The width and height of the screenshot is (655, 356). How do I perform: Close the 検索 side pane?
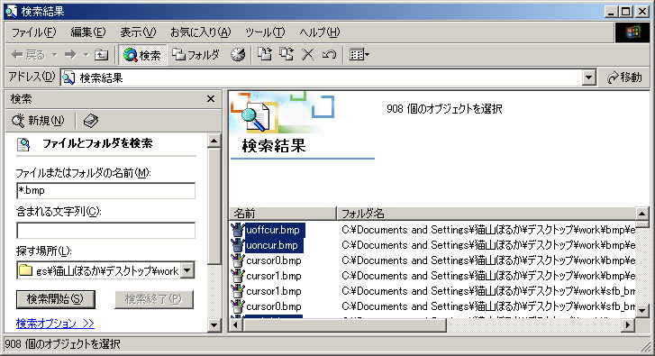click(211, 99)
